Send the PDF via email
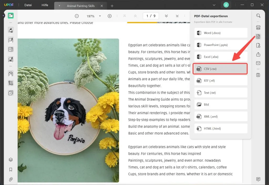 (x=258, y=63)
